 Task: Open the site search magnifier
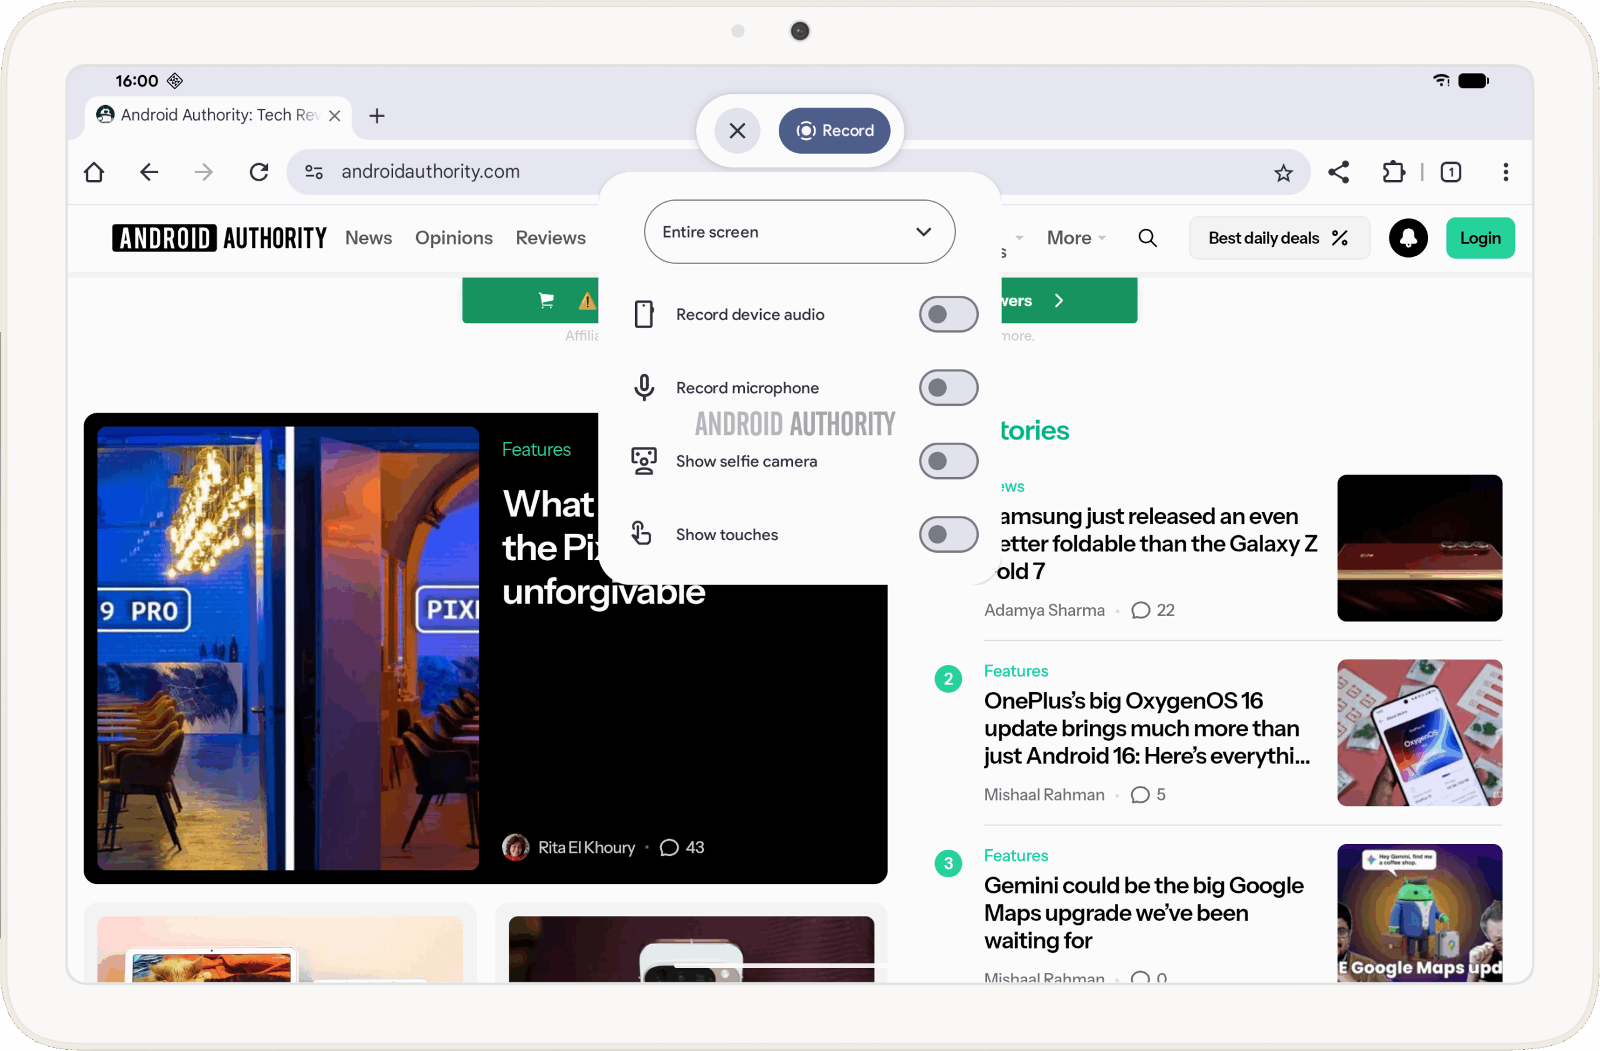coord(1147,238)
